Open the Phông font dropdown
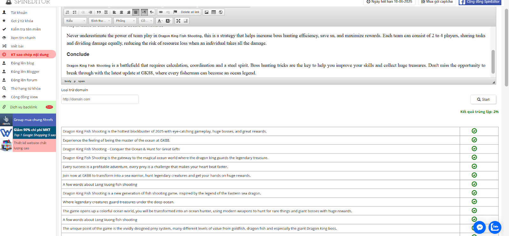The height and width of the screenshot is (236, 509). point(125,21)
